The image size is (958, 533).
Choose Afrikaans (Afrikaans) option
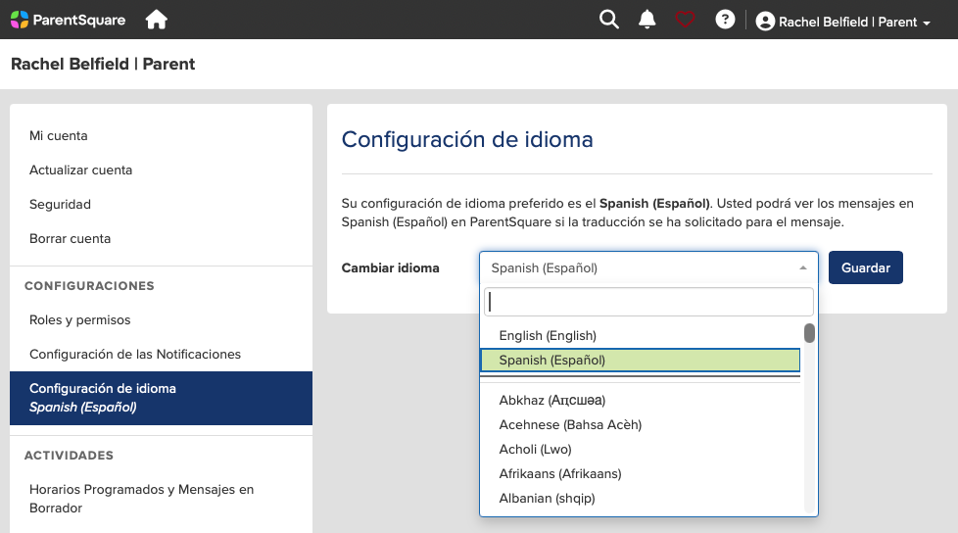coord(641,473)
